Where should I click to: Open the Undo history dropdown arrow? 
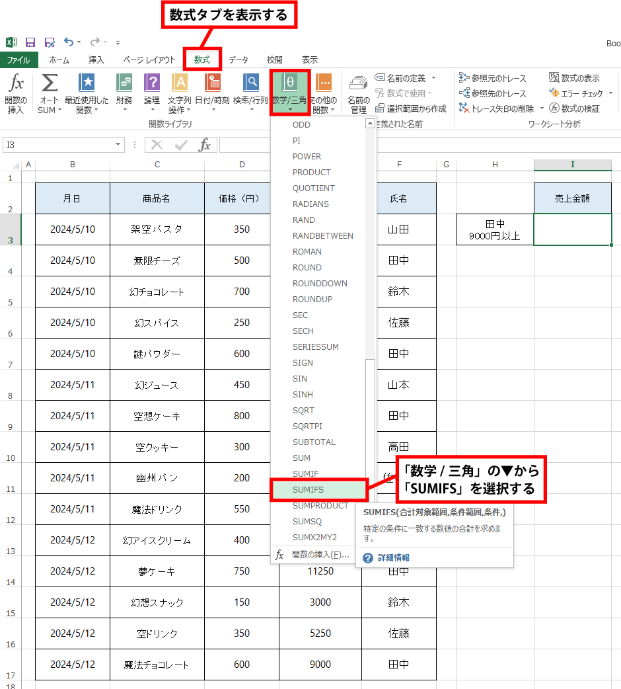(79, 42)
